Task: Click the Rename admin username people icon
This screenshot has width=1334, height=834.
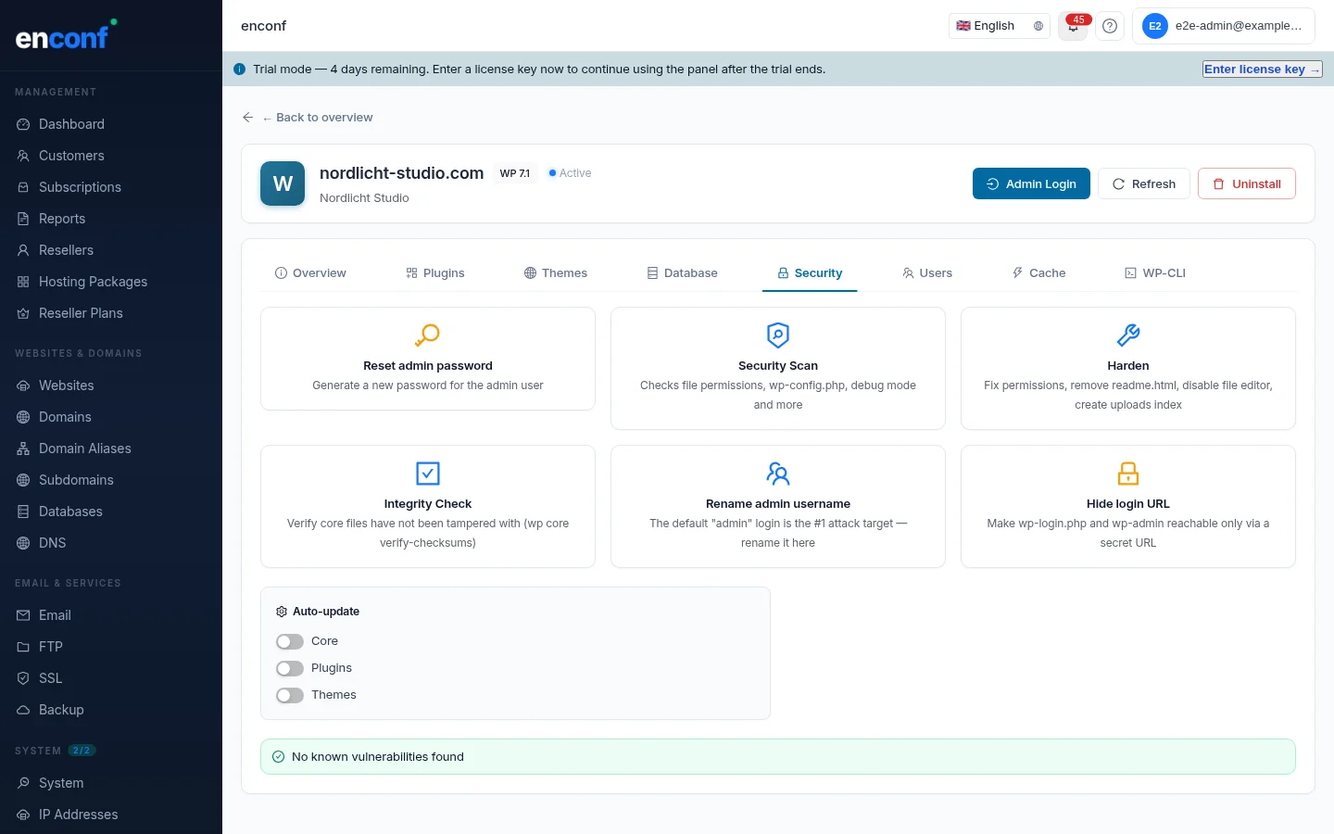Action: coord(778,474)
